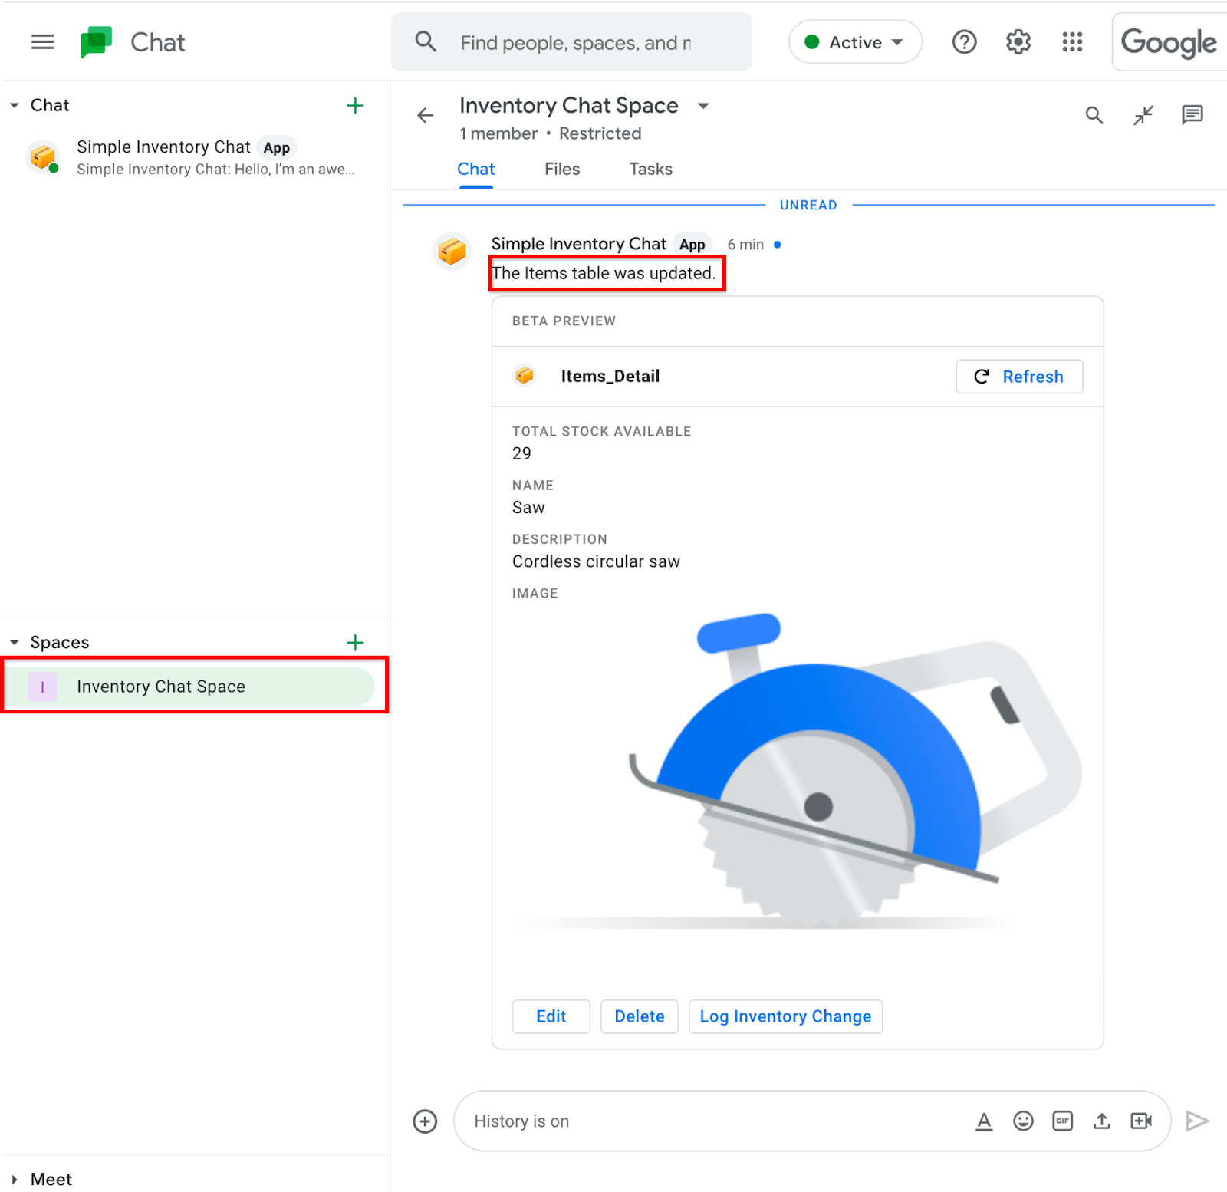This screenshot has width=1227, height=1192.
Task: Open the GIF picker
Action: click(x=1062, y=1121)
